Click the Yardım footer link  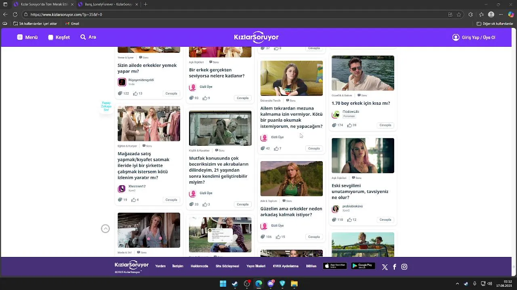[160, 266]
